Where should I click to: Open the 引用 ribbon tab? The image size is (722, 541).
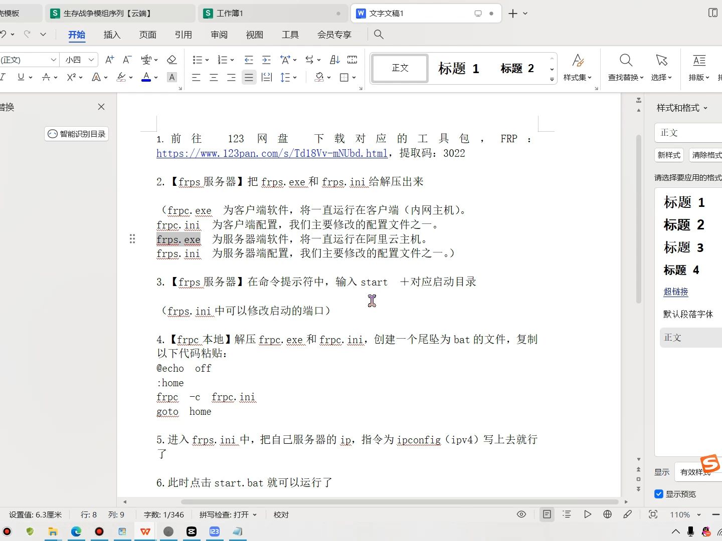[x=183, y=35]
